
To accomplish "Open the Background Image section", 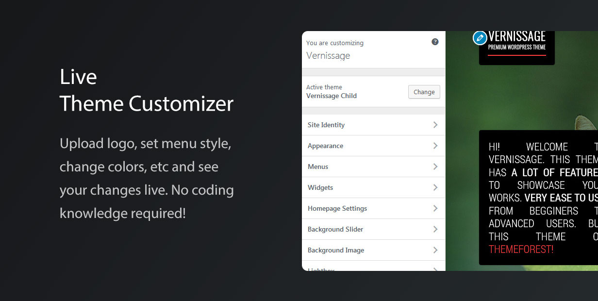I will (x=373, y=250).
